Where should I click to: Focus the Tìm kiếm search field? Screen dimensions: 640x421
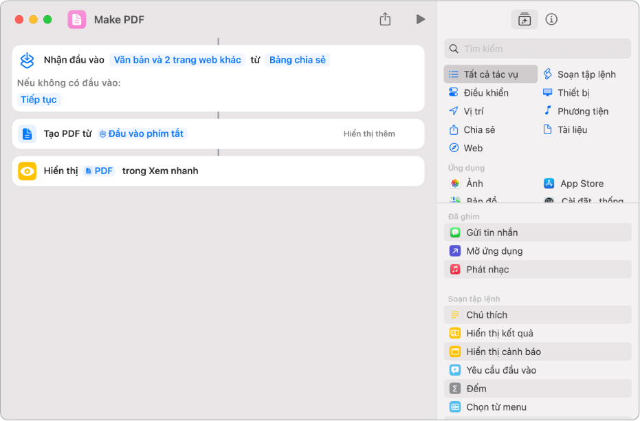[x=538, y=49]
